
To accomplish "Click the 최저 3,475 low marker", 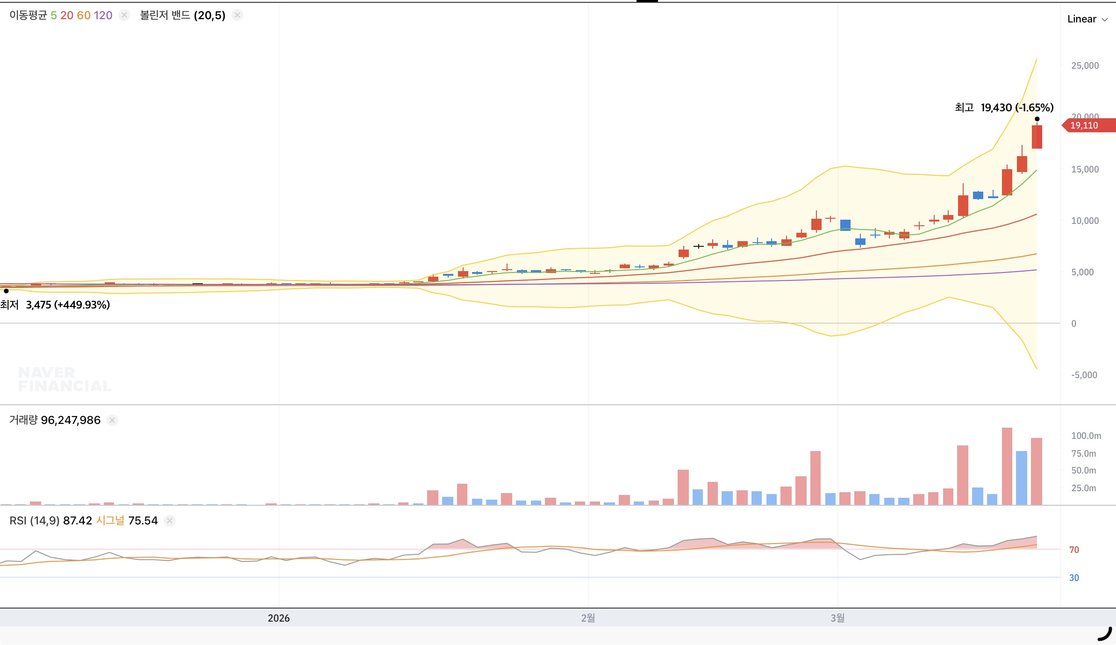I will click(x=55, y=305).
